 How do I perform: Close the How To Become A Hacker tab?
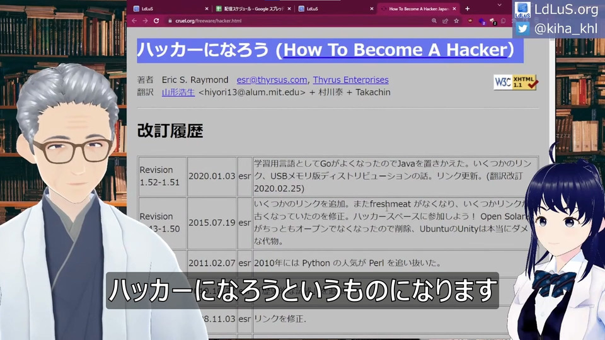click(454, 8)
